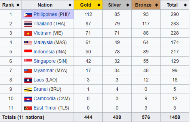Click the Malaysia flag icon
Image resolution: width=190 pixels, height=122 pixels.
28,43
